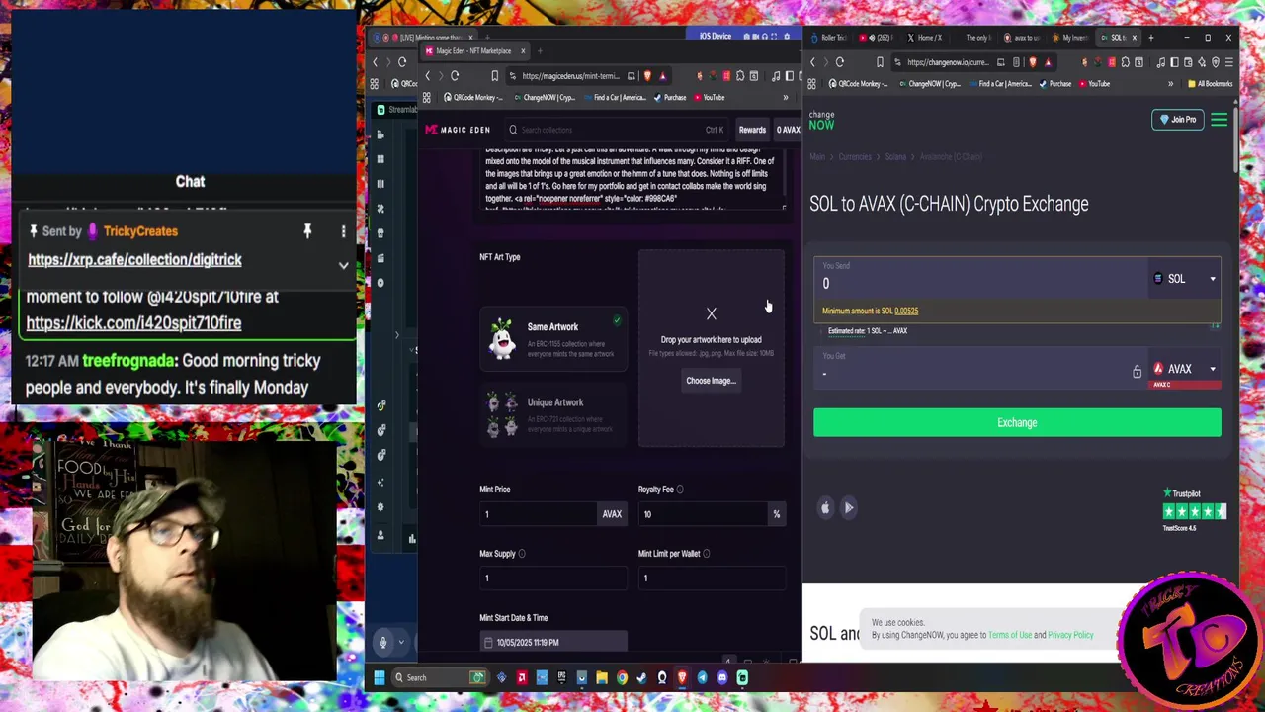Show Royalty Fee info tooltip icon
Image resolution: width=1265 pixels, height=712 pixels.
click(680, 489)
